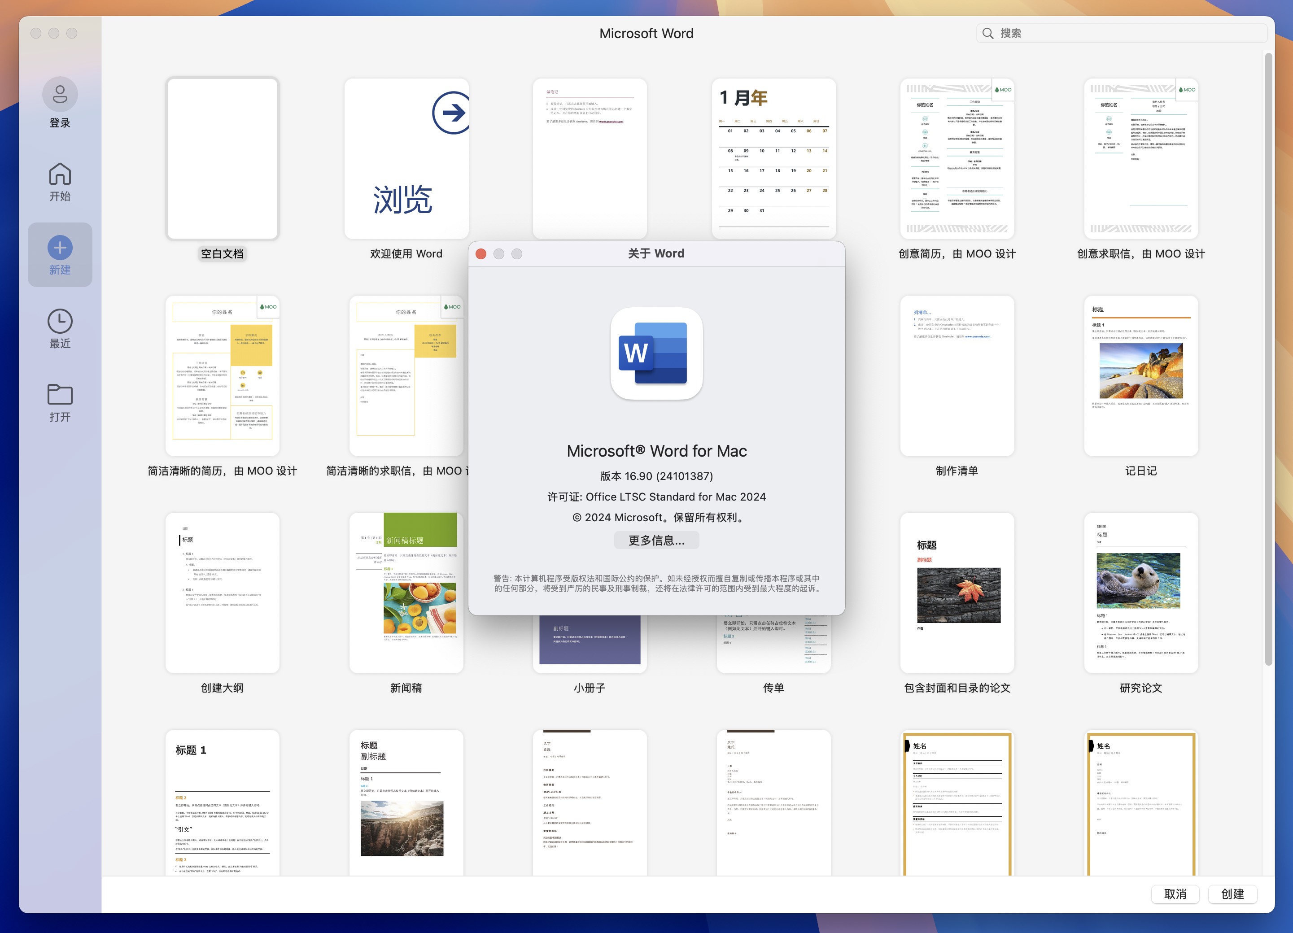The height and width of the screenshot is (933, 1293).
Task: Choose 包含封面和目录的论文 template
Action: point(957,593)
